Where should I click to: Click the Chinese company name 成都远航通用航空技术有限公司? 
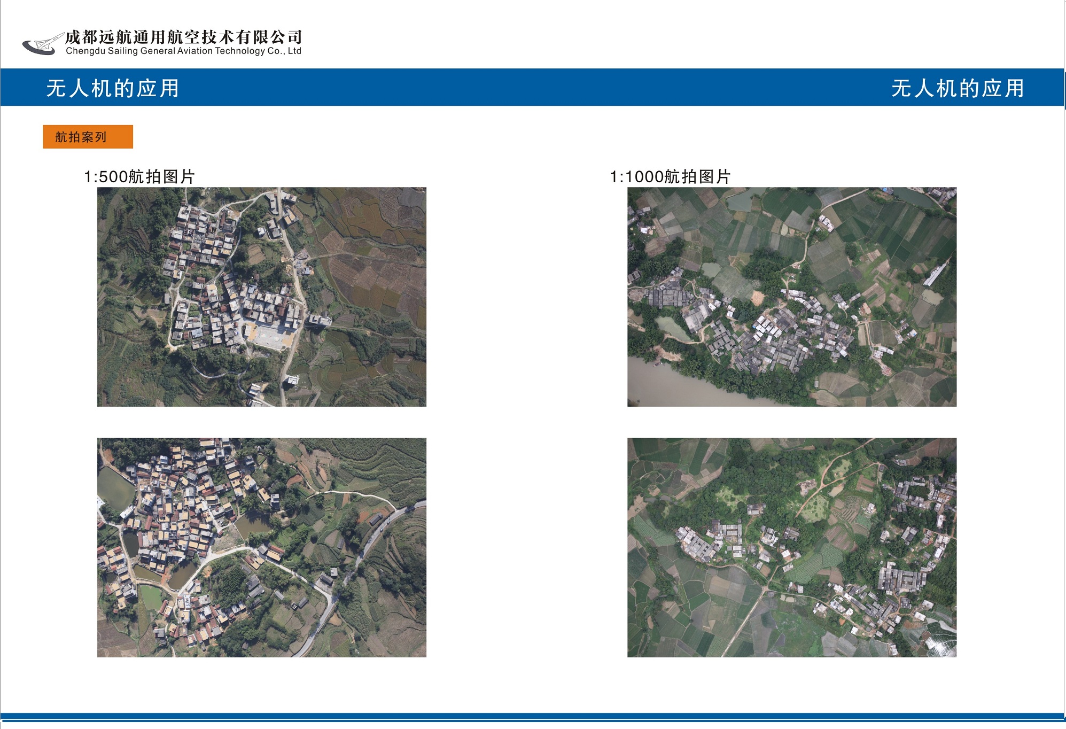(x=183, y=37)
